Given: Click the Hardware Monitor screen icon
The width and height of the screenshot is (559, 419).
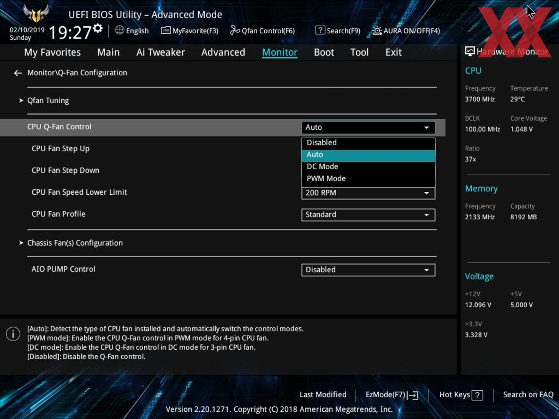Looking at the screenshot, I should (470, 51).
